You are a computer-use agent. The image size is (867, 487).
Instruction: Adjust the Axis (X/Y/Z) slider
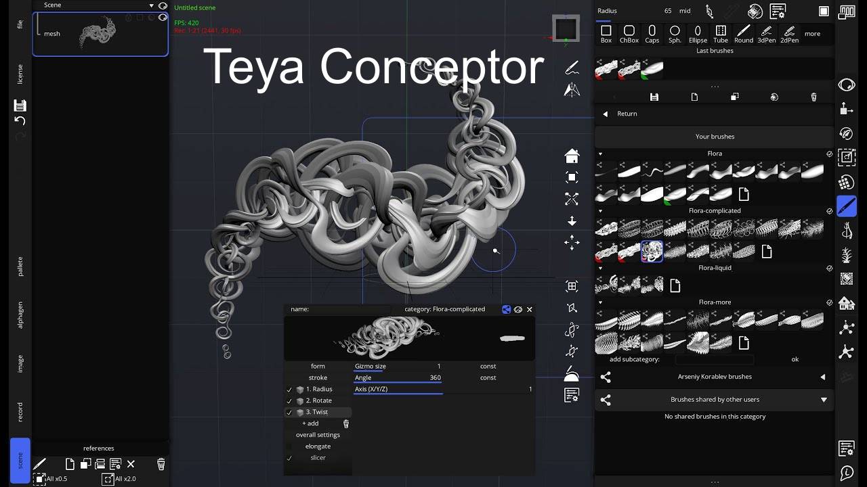coord(443,390)
